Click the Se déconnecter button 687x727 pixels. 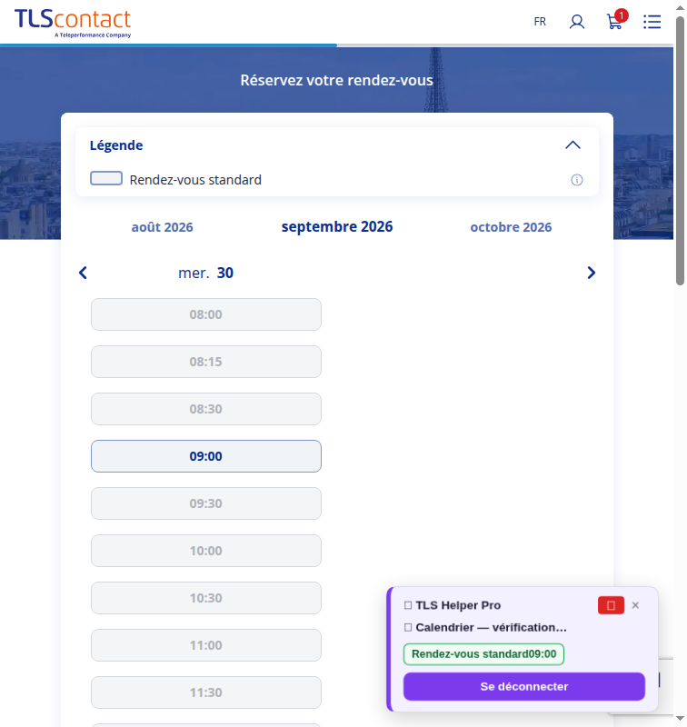(523, 686)
